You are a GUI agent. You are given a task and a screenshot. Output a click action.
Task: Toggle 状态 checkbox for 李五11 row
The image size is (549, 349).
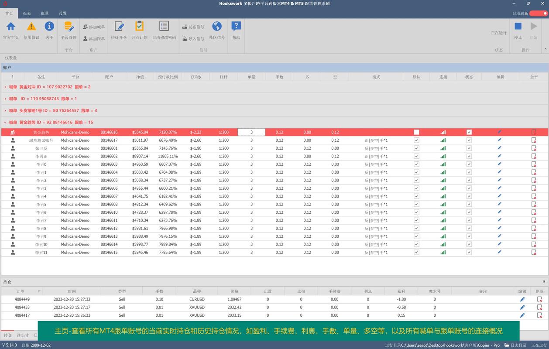pos(469,252)
